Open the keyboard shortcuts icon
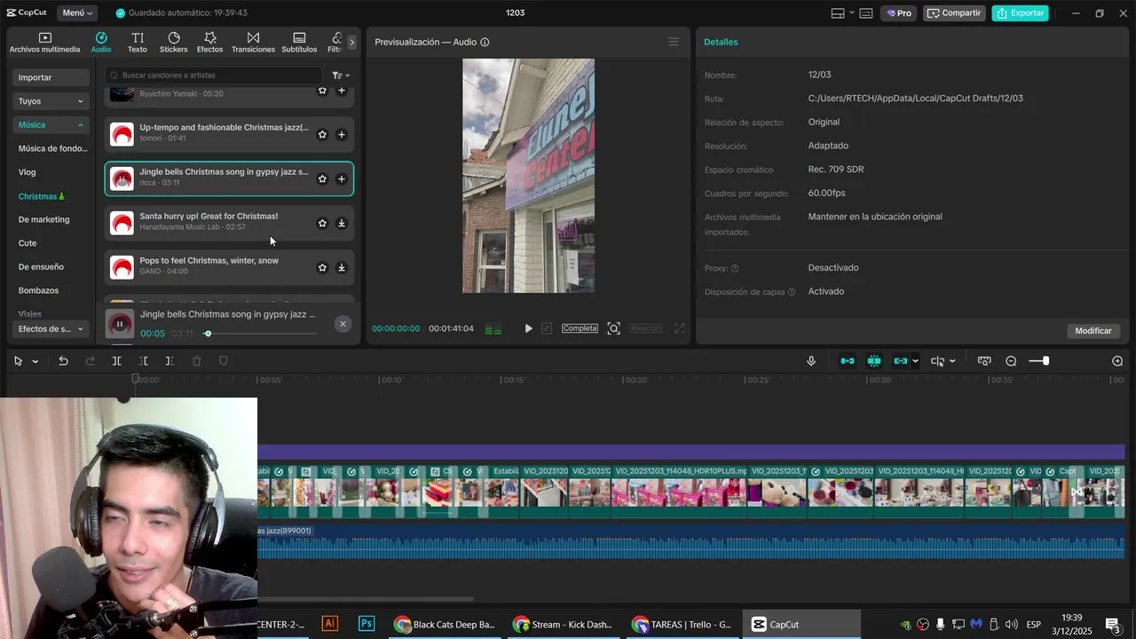Viewport: 1136px width, 639px height. tap(866, 13)
